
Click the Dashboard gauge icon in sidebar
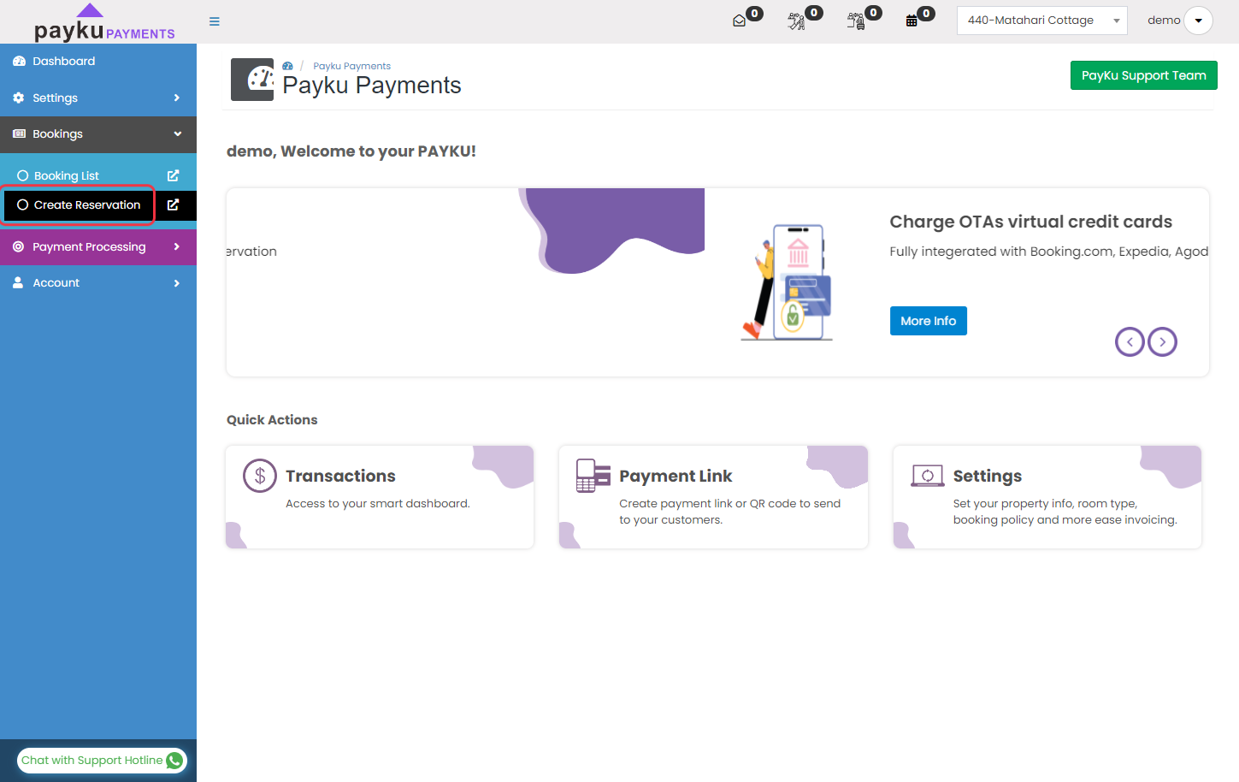(x=19, y=62)
